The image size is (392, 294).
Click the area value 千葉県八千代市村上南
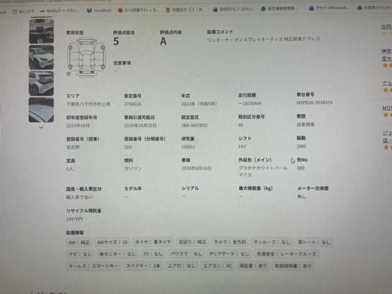tap(88, 104)
